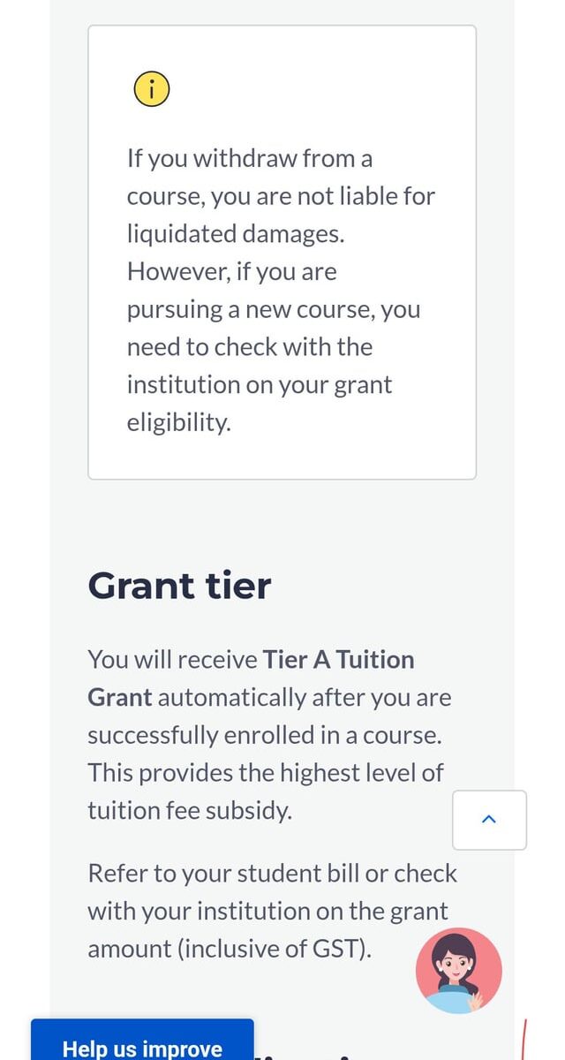
Task: Open the chatbot assistant avatar
Action: (459, 970)
